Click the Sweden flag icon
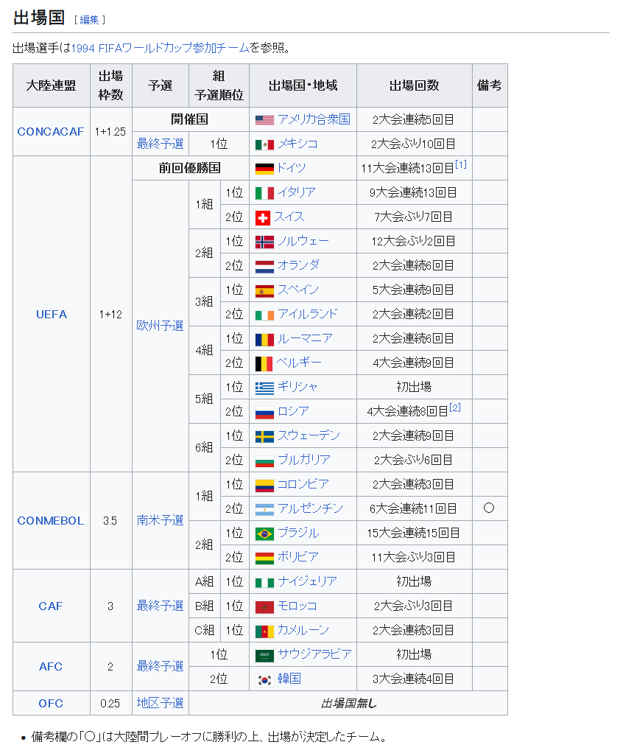The image size is (620, 756). [264, 436]
